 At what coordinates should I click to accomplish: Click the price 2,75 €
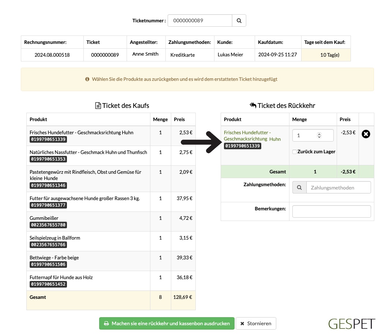(x=186, y=152)
